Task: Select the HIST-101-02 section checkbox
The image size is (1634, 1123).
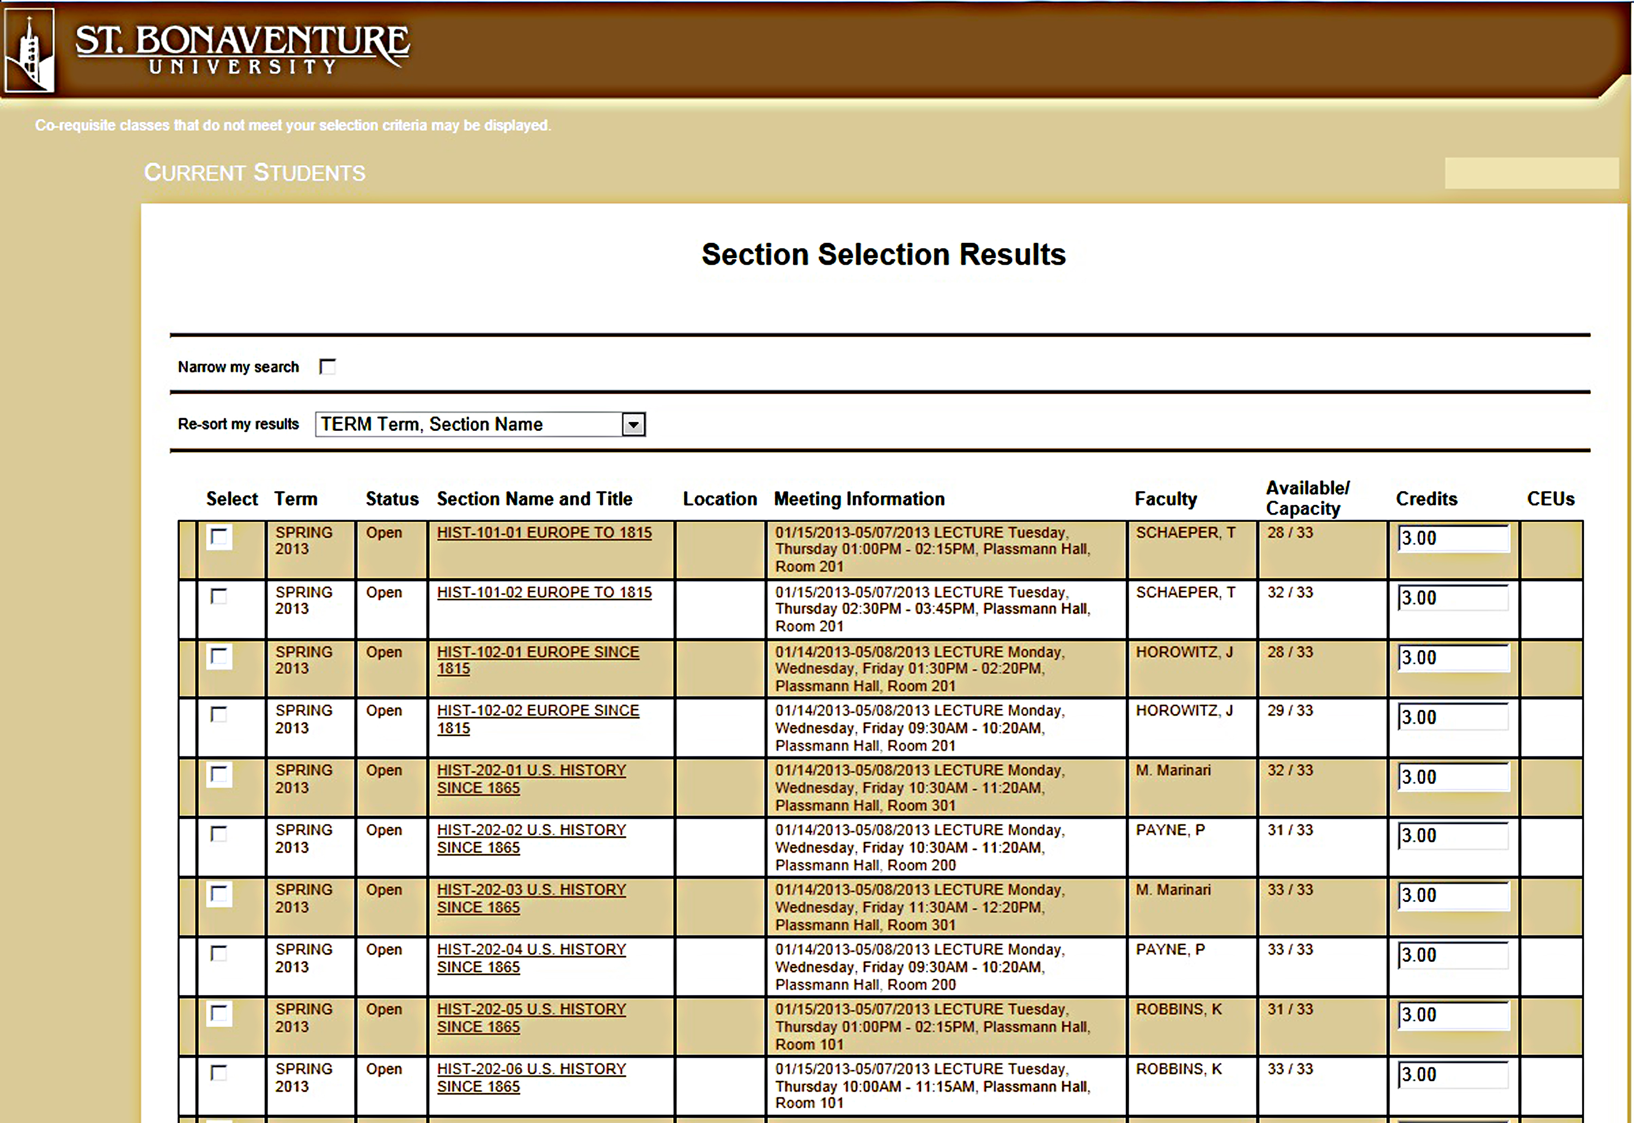Action: 219,597
